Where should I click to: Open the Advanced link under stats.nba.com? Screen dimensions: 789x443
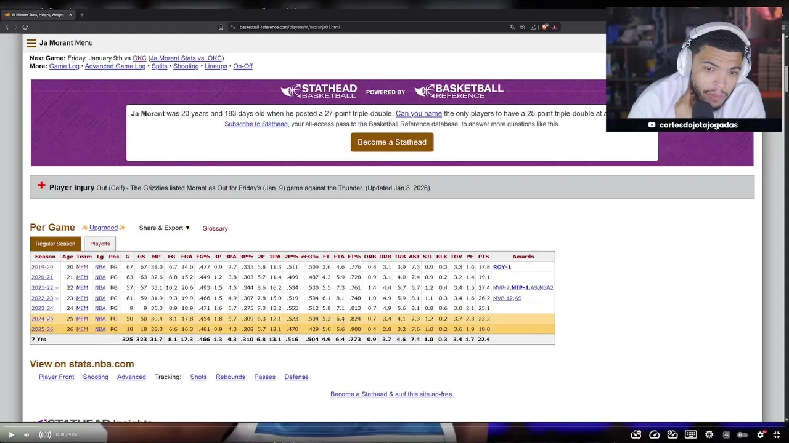[x=131, y=377]
